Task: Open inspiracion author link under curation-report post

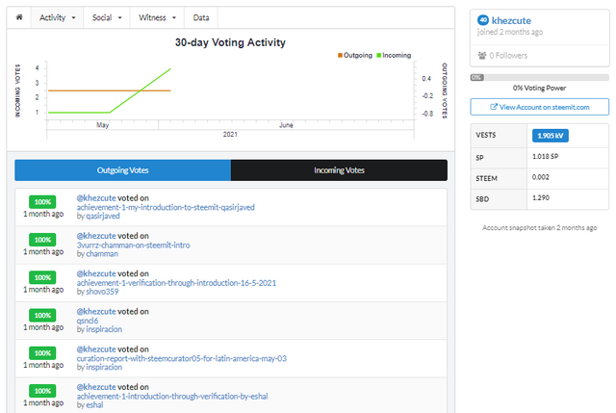Action: [x=104, y=367]
